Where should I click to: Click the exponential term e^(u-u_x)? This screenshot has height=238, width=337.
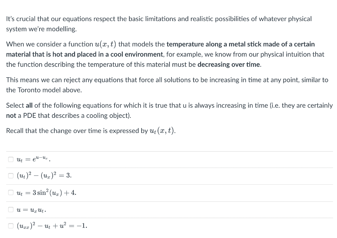pos(40,158)
